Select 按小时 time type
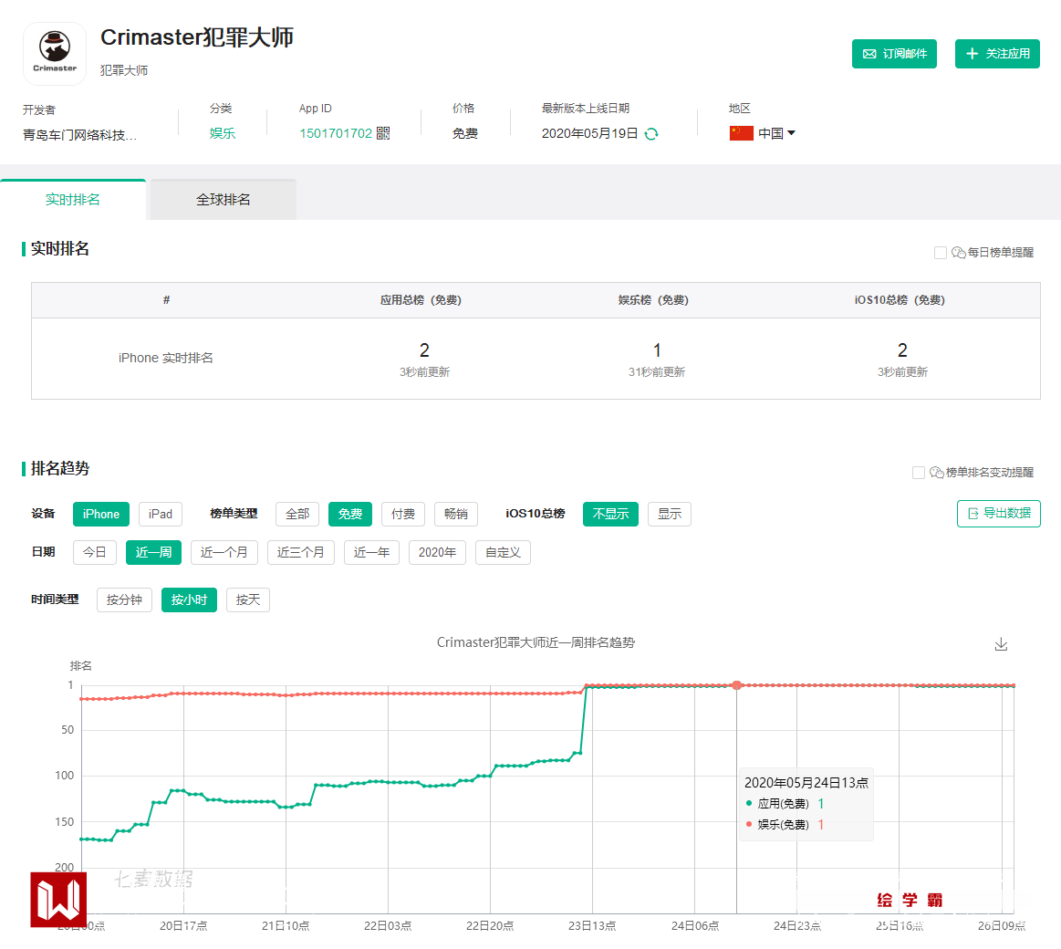 [x=190, y=600]
